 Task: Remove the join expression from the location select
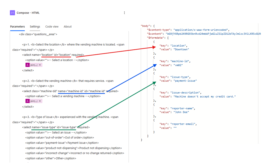(40, 65)
